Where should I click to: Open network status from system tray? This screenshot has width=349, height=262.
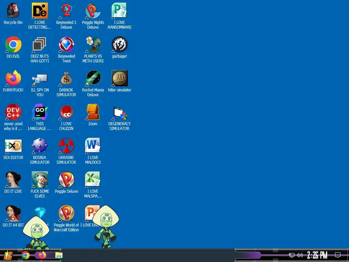coord(292,255)
